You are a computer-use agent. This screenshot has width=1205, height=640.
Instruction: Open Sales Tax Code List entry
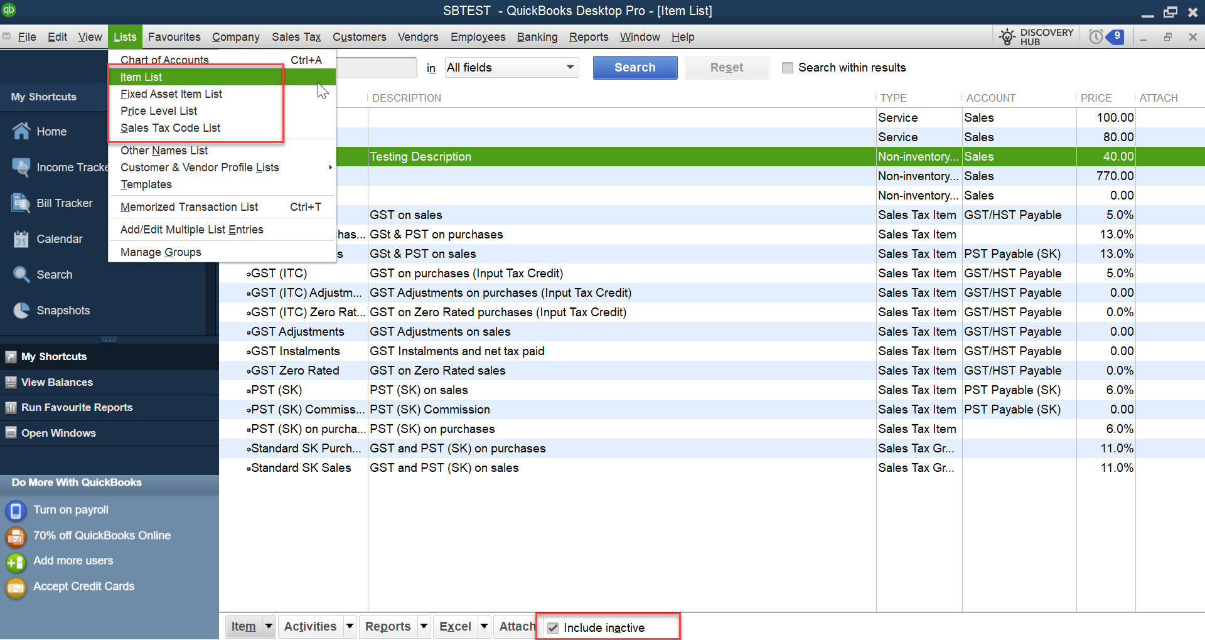222,128
